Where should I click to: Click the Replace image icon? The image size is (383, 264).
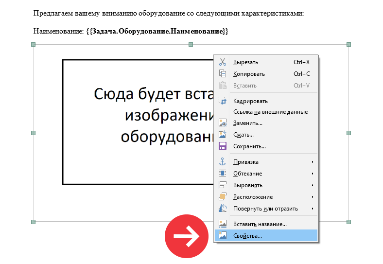click(223, 123)
